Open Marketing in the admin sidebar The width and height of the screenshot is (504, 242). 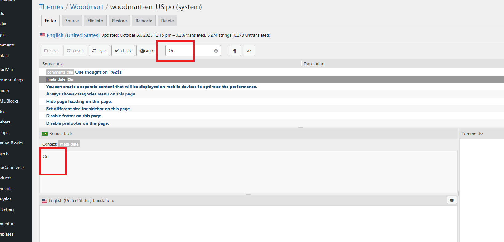coord(7,210)
